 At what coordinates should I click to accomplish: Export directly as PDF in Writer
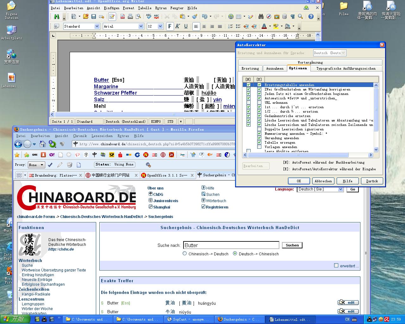pyautogui.click(x=123, y=16)
